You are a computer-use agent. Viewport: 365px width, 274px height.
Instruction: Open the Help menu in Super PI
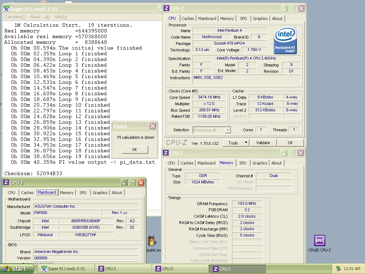[61, 17]
